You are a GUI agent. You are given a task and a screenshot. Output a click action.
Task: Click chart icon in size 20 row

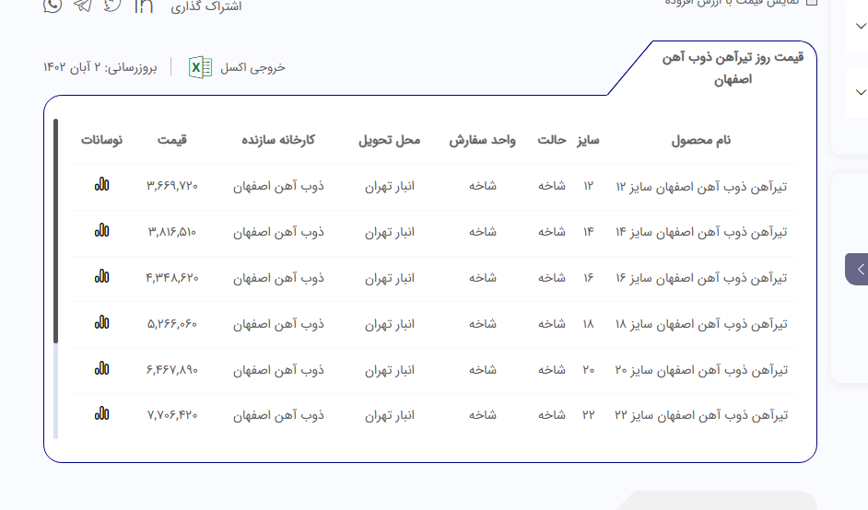(x=101, y=368)
